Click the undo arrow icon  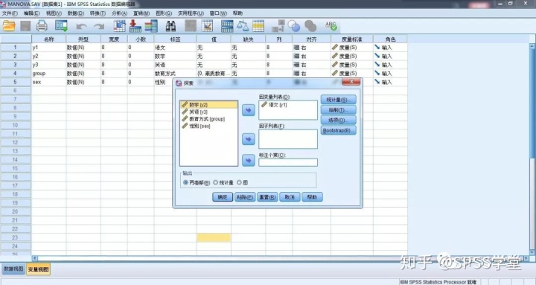(81, 26)
